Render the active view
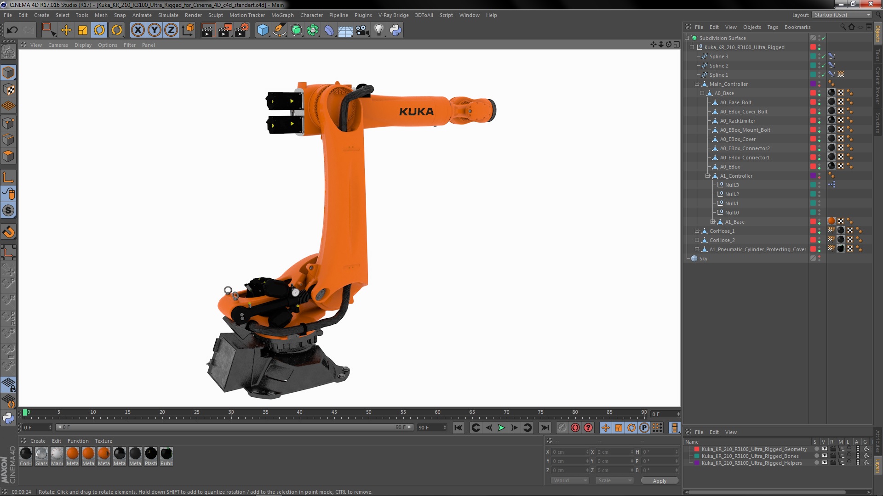Image resolution: width=883 pixels, height=496 pixels. 208,30
